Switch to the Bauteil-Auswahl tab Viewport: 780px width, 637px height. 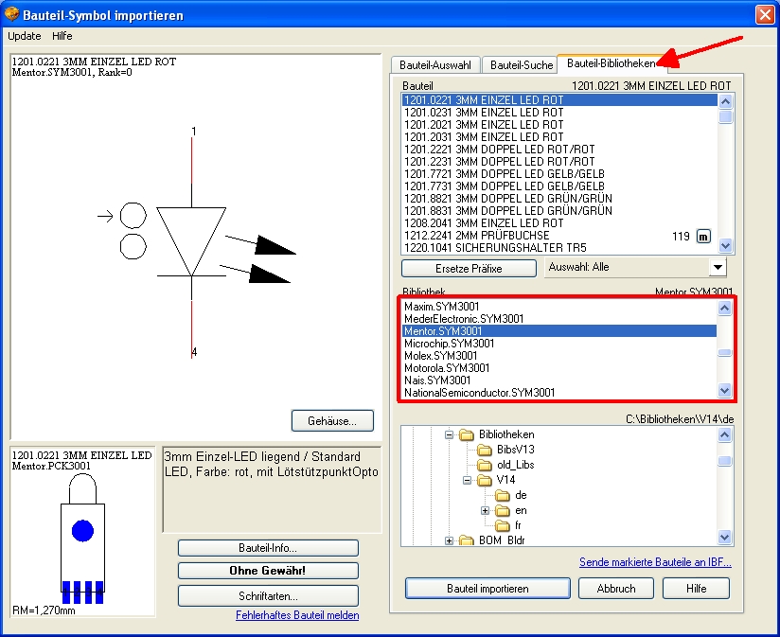click(435, 65)
